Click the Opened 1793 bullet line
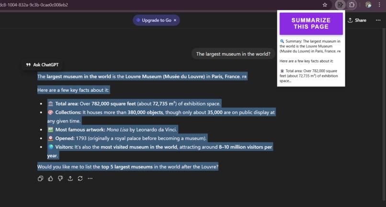 tap(127, 139)
